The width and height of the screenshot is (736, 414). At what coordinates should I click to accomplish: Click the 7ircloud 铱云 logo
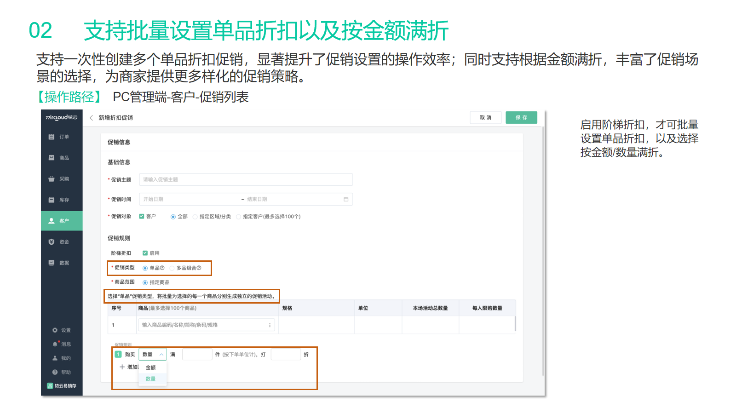click(62, 118)
